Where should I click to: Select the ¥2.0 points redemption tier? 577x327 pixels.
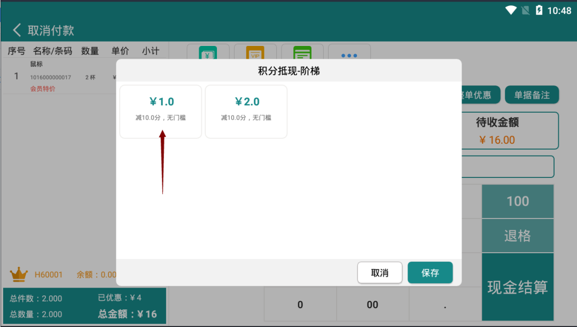tap(246, 111)
